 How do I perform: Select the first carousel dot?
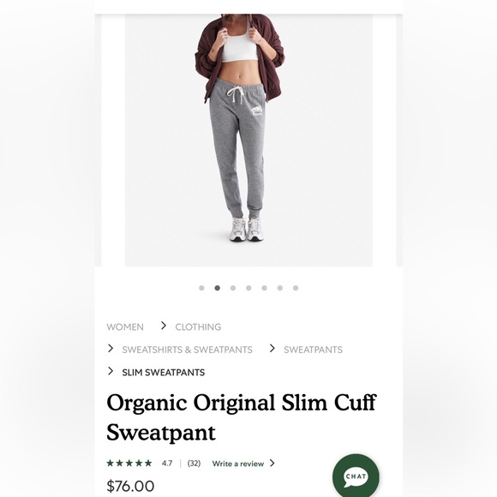pyautogui.click(x=201, y=288)
